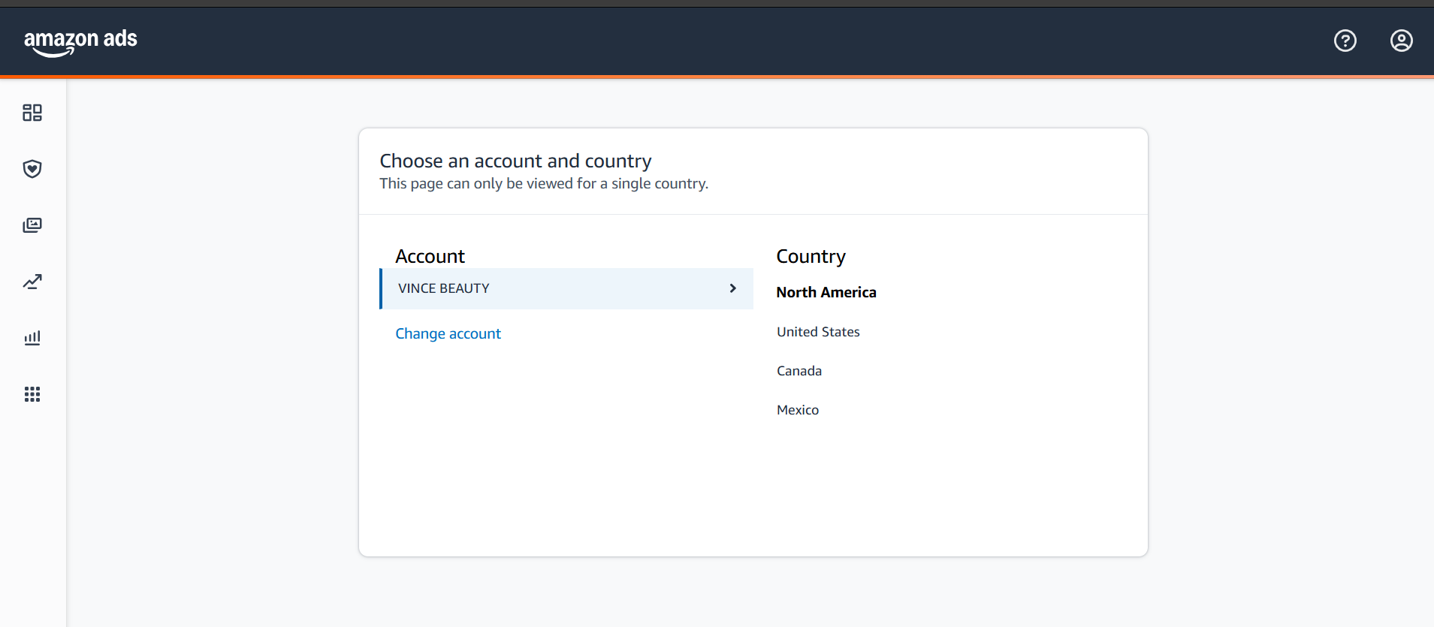Open the trending insights arrow icon
The image size is (1434, 627).
(32, 282)
